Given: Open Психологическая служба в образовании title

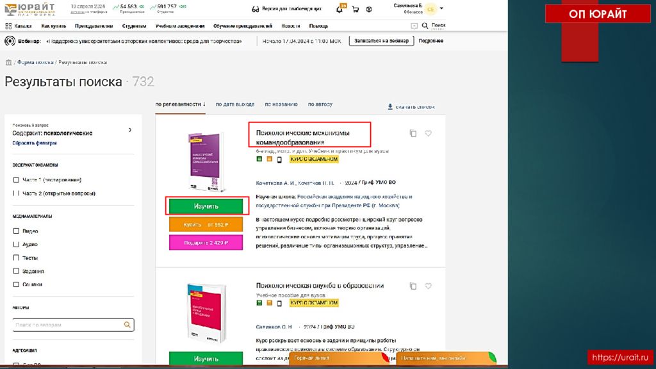Looking at the screenshot, I should click(x=320, y=286).
